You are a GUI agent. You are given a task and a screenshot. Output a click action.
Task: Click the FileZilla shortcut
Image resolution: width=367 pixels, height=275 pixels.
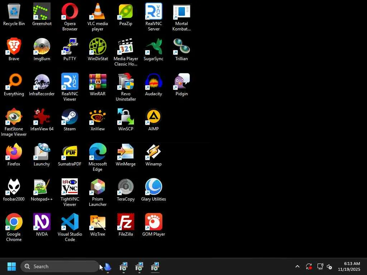(126, 225)
